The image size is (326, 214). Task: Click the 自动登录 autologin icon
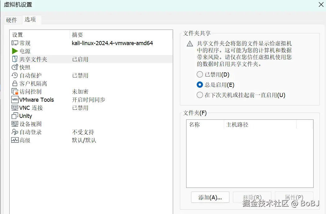(x=15, y=132)
